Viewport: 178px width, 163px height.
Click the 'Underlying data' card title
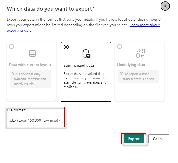point(131,65)
